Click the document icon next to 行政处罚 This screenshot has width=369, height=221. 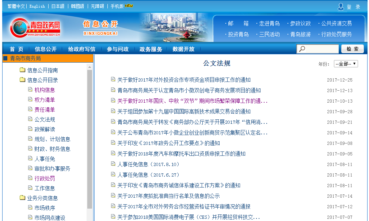tap(30, 178)
